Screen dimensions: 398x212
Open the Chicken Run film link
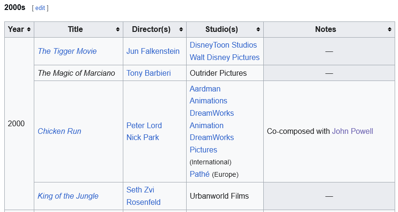point(60,131)
